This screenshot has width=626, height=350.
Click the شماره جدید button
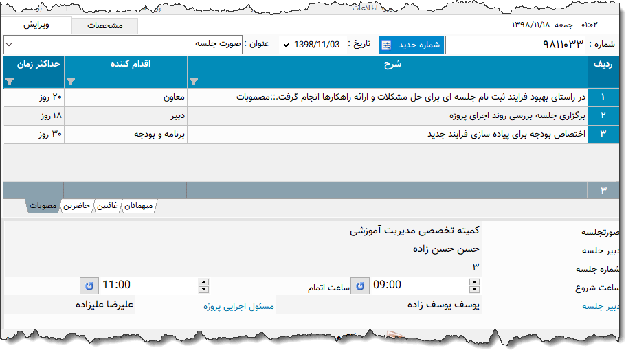(x=418, y=45)
